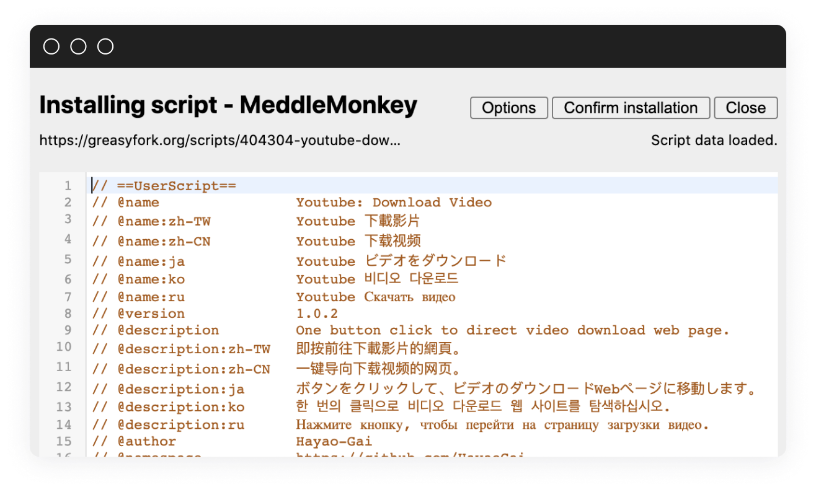Image resolution: width=816 pixels, height=492 pixels.
Task: Click line number 15 in the gutter
Action: pos(64,441)
